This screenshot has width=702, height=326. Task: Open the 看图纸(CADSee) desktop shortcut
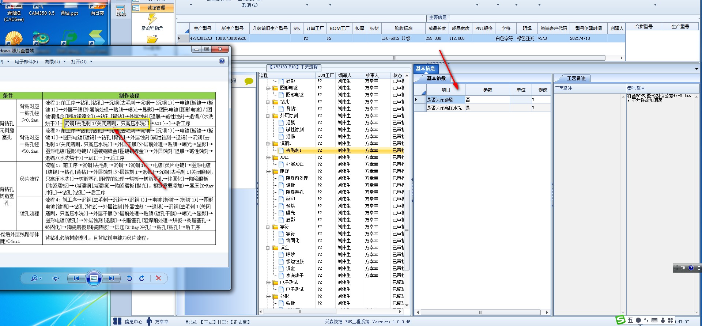[x=14, y=13]
